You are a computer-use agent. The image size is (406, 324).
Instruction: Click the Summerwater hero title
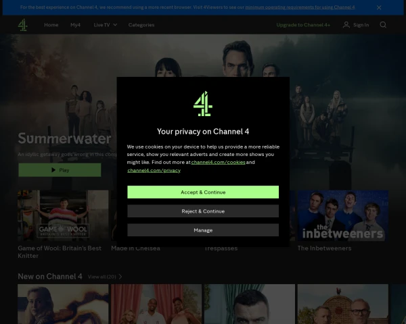tap(64, 138)
